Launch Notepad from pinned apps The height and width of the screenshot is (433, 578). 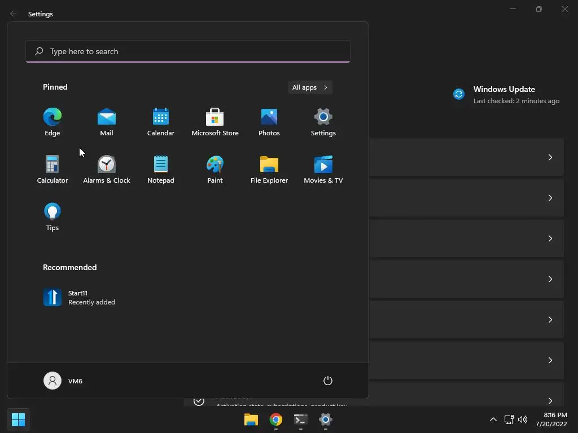pos(161,169)
